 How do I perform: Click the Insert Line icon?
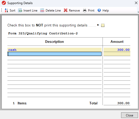pyautogui.click(x=20, y=11)
